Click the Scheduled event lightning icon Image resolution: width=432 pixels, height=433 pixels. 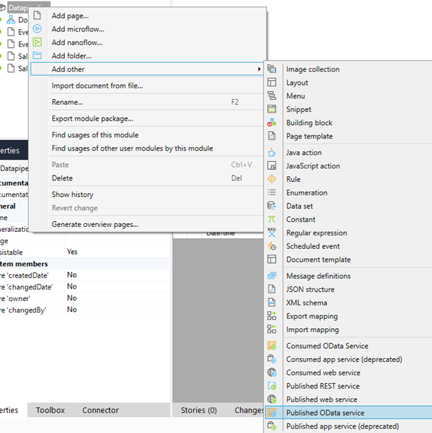coord(271,246)
